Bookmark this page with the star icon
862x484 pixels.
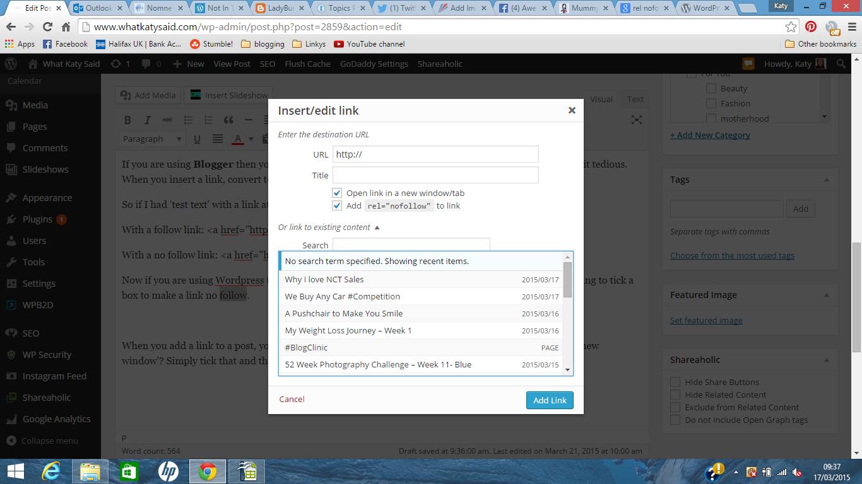pyautogui.click(x=791, y=27)
